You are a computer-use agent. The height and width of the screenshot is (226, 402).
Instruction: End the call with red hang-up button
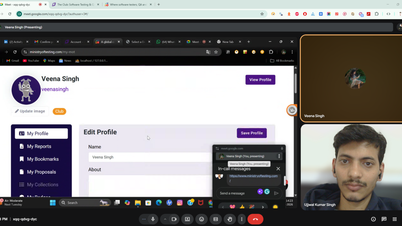coord(255,219)
